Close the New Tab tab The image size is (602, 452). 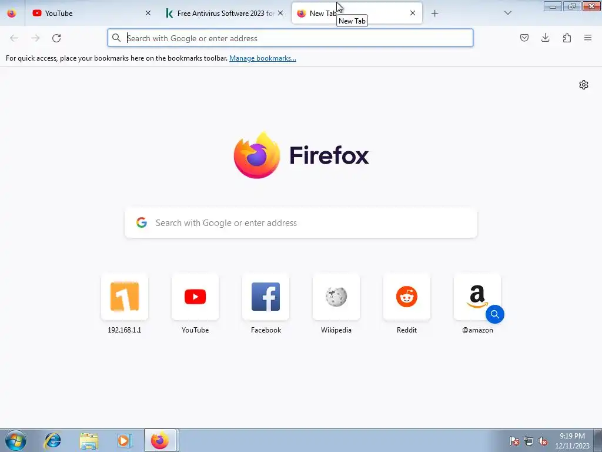412,13
